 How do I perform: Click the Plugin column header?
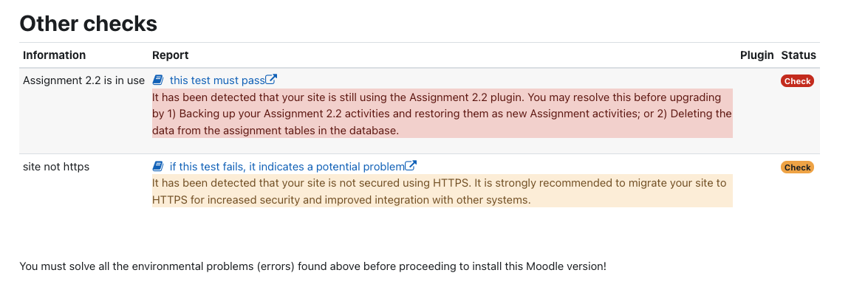point(756,55)
